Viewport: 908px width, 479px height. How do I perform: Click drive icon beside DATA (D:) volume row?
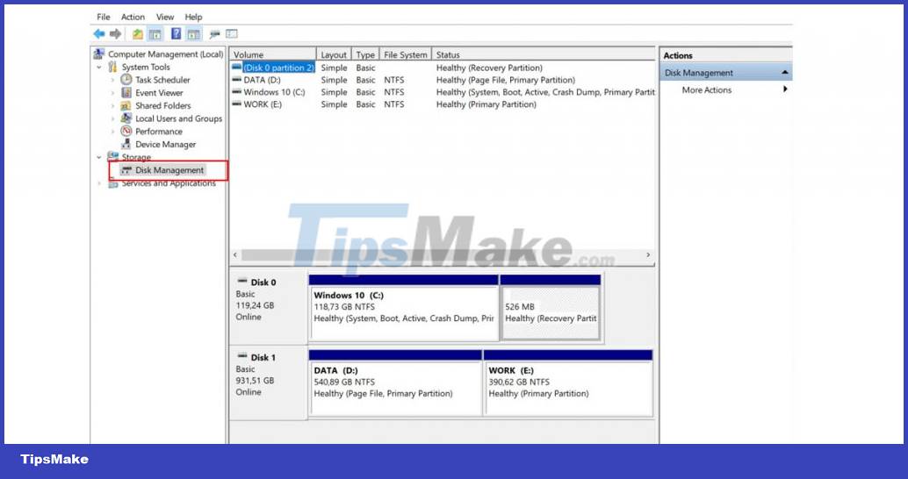tap(236, 80)
